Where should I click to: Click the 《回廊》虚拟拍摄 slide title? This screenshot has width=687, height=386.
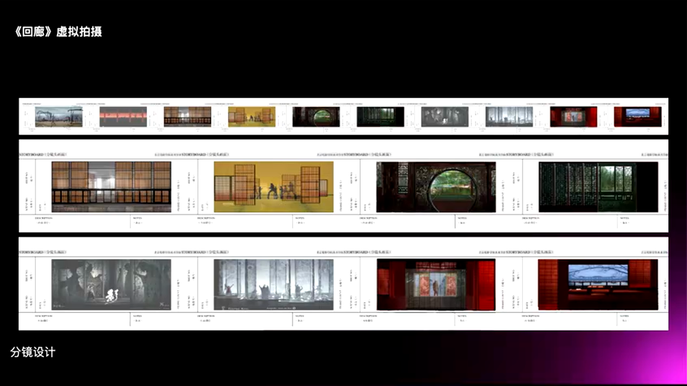pyautogui.click(x=59, y=32)
